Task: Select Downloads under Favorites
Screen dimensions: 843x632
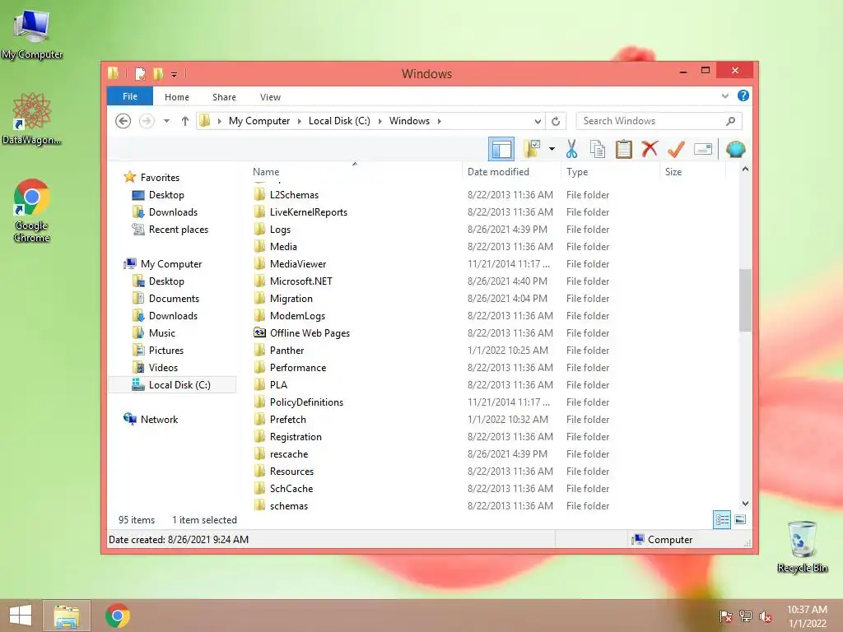Action: coord(173,211)
